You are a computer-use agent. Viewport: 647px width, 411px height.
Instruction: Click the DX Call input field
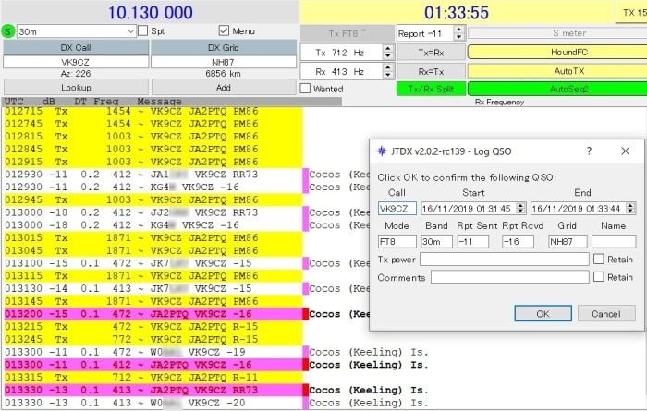[76, 62]
